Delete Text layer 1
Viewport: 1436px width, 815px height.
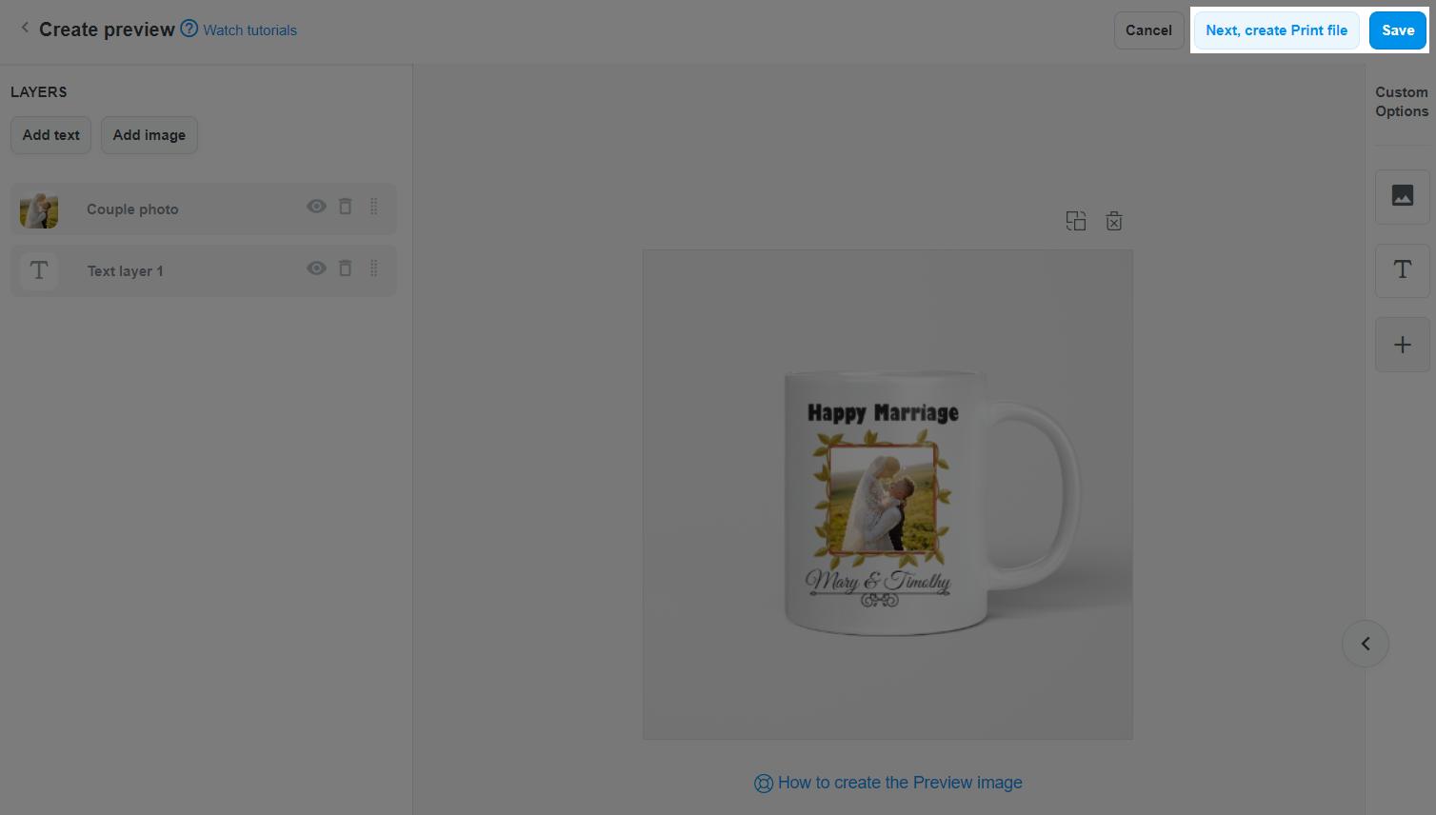pyautogui.click(x=345, y=268)
